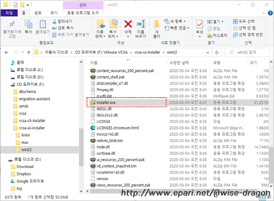Click Select none (선택 안 함)
Image resolution: width=274 pixels, height=201 pixels.
244,28
